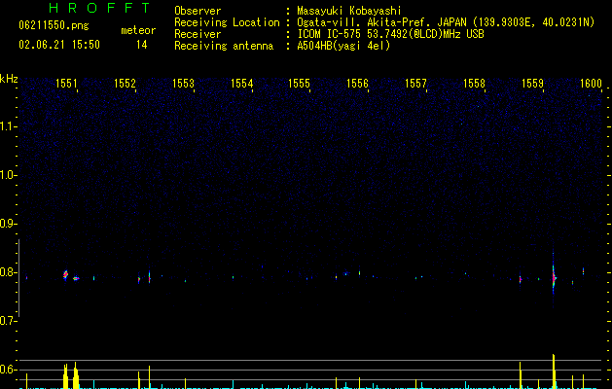Image resolution: width=612 pixels, height=389 pixels.
Task: Click the meteor count value 14
Action: (142, 45)
